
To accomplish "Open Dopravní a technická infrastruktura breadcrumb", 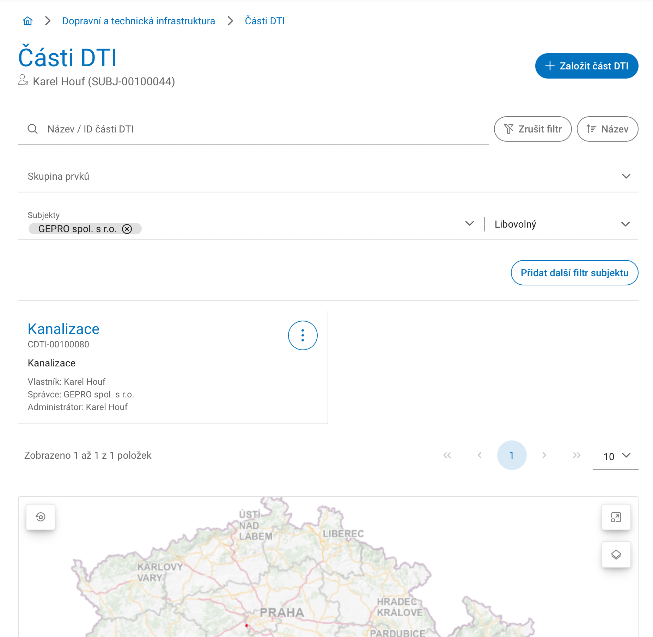I will coord(139,21).
